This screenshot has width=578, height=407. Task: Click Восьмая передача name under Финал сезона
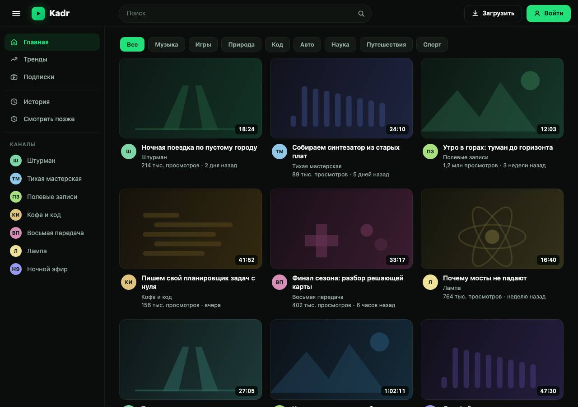click(x=318, y=297)
